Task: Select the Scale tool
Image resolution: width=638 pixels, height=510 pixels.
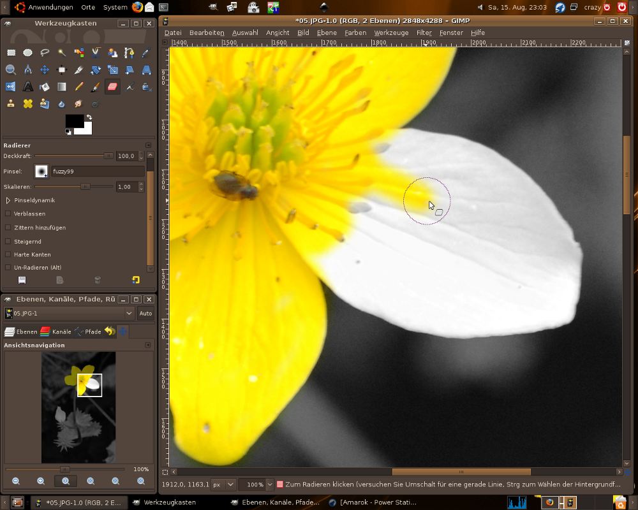Action: 112,69
